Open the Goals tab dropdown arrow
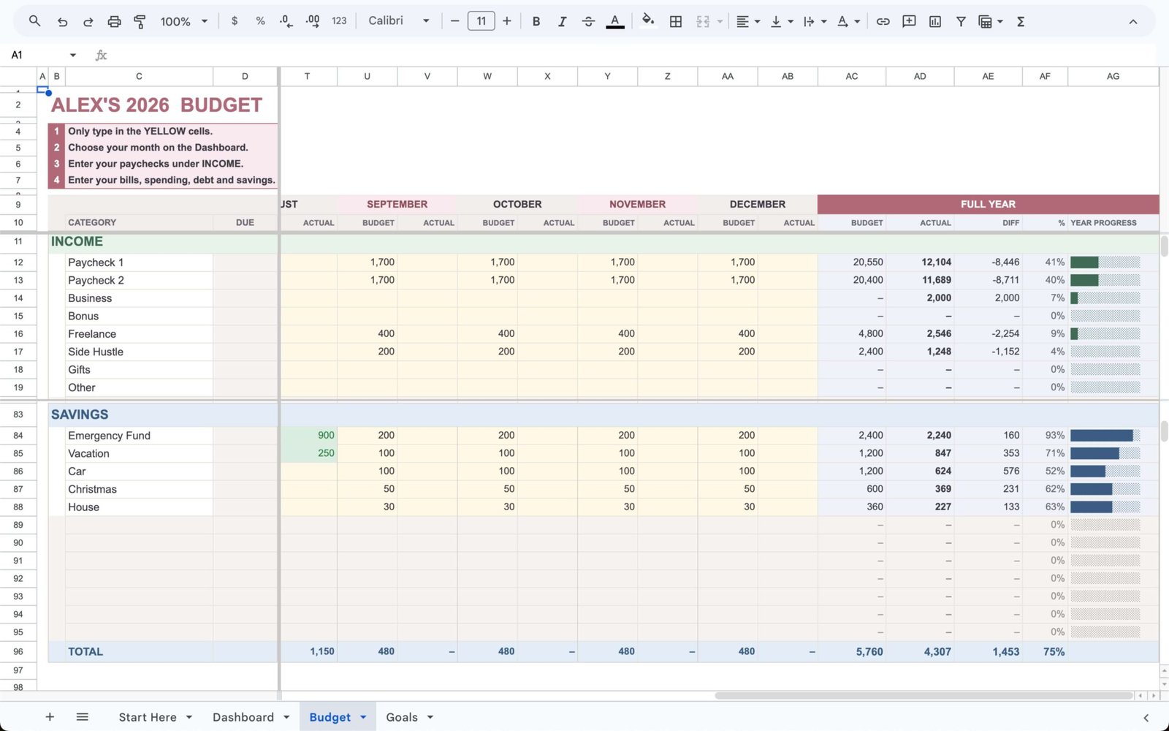This screenshot has width=1169, height=731. tap(430, 717)
